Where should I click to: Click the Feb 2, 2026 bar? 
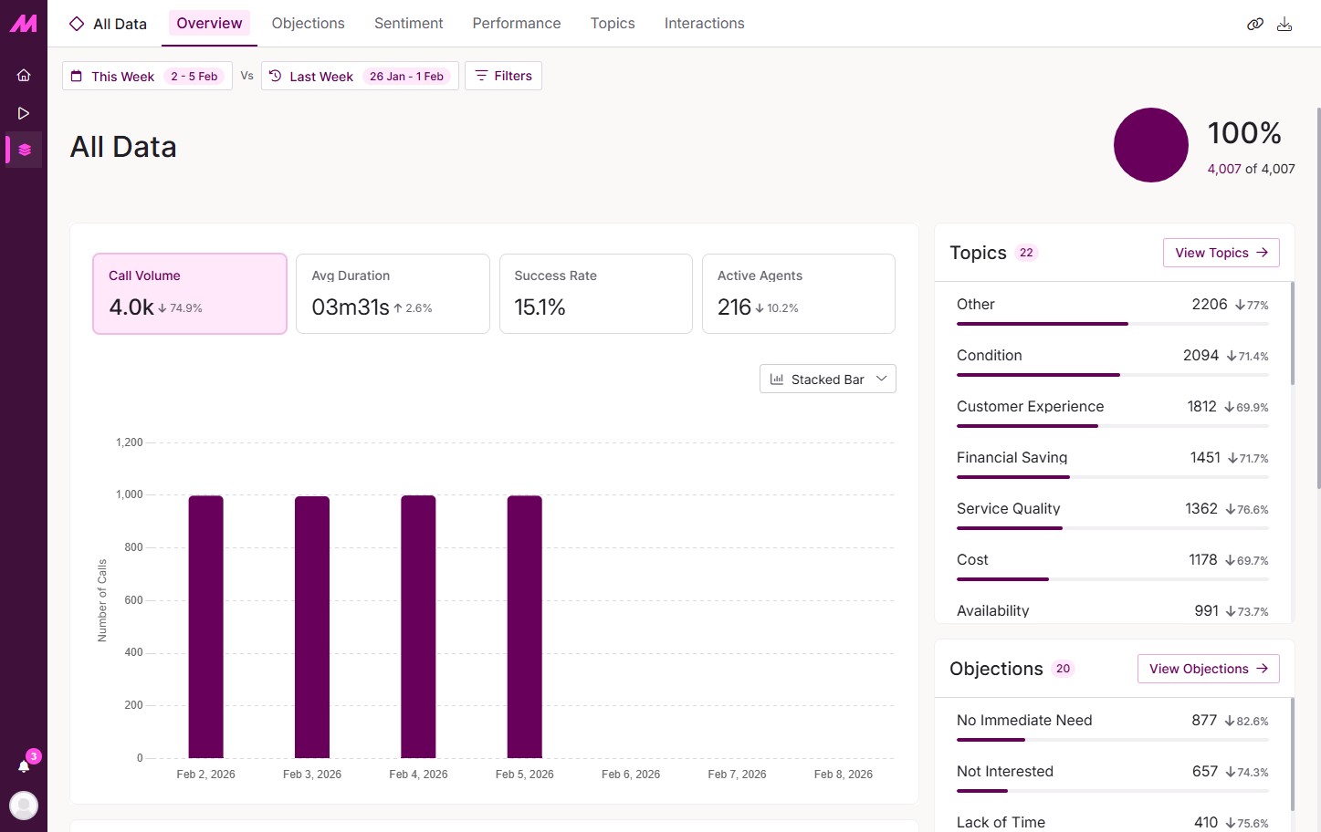pyautogui.click(x=206, y=627)
